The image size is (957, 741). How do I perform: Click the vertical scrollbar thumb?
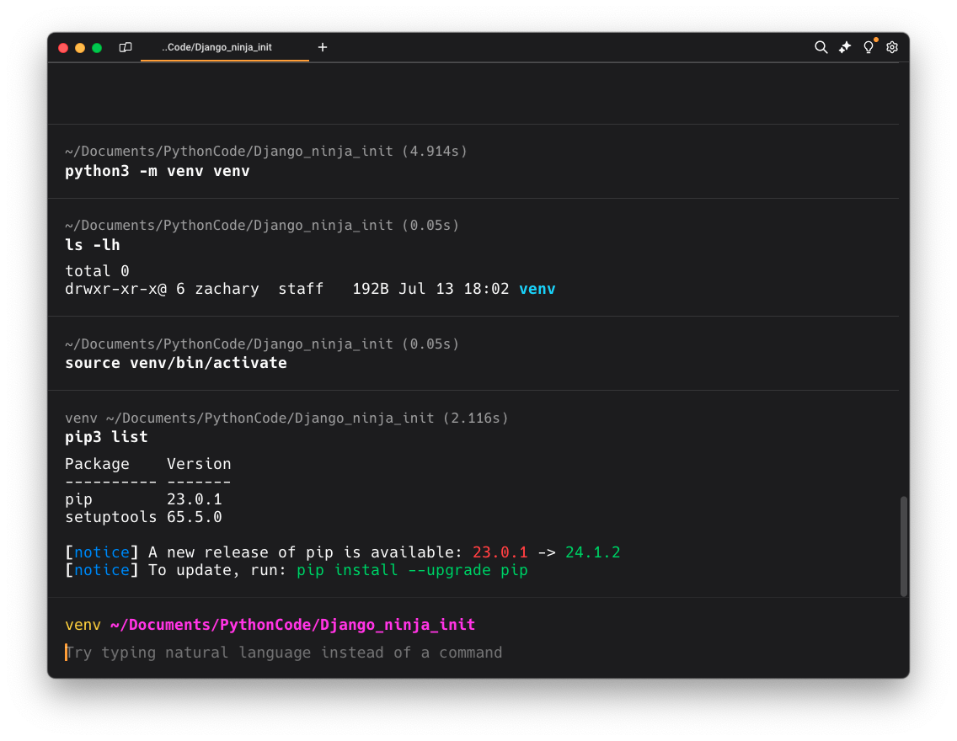[904, 546]
